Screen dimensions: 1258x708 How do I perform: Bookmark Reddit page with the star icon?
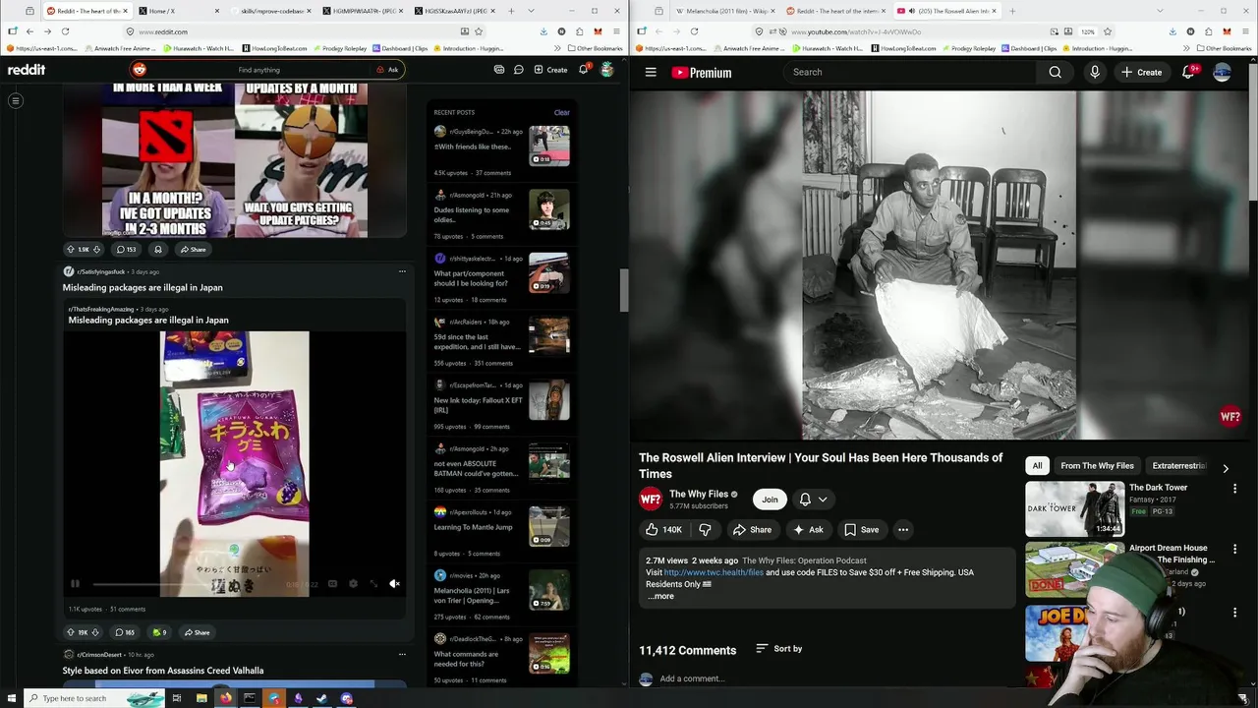pyautogui.click(x=479, y=31)
